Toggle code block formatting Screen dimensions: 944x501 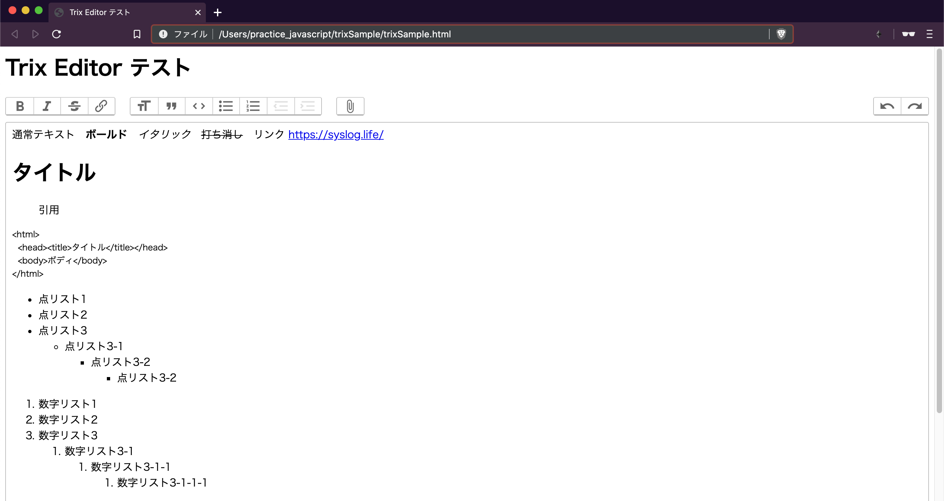pos(199,106)
